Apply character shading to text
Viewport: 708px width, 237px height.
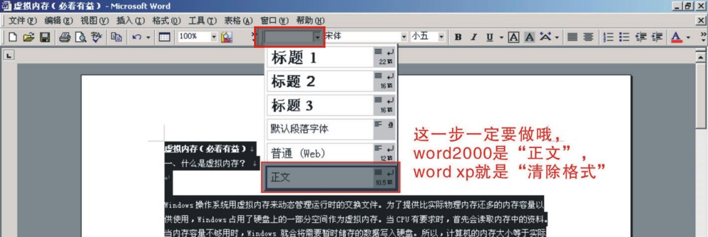[x=529, y=37]
